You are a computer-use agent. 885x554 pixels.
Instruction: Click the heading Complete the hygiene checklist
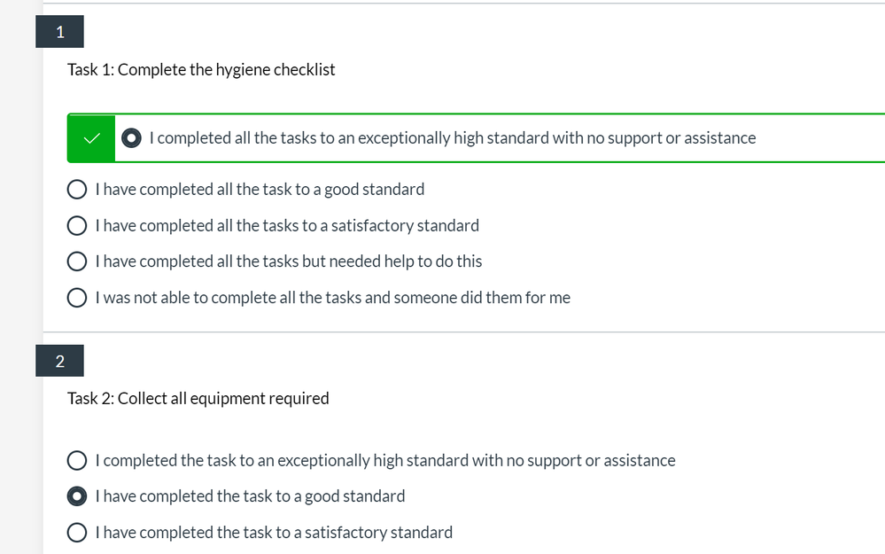coord(201,69)
